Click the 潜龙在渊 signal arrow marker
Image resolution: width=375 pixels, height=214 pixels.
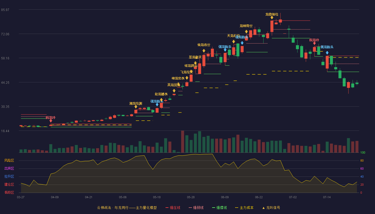point(136,107)
